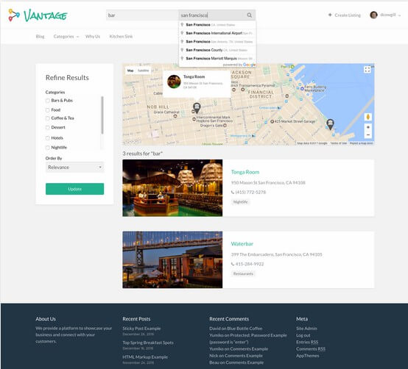Toggle map fullscreen view
Screen dimensions: 408x369
coord(367,70)
